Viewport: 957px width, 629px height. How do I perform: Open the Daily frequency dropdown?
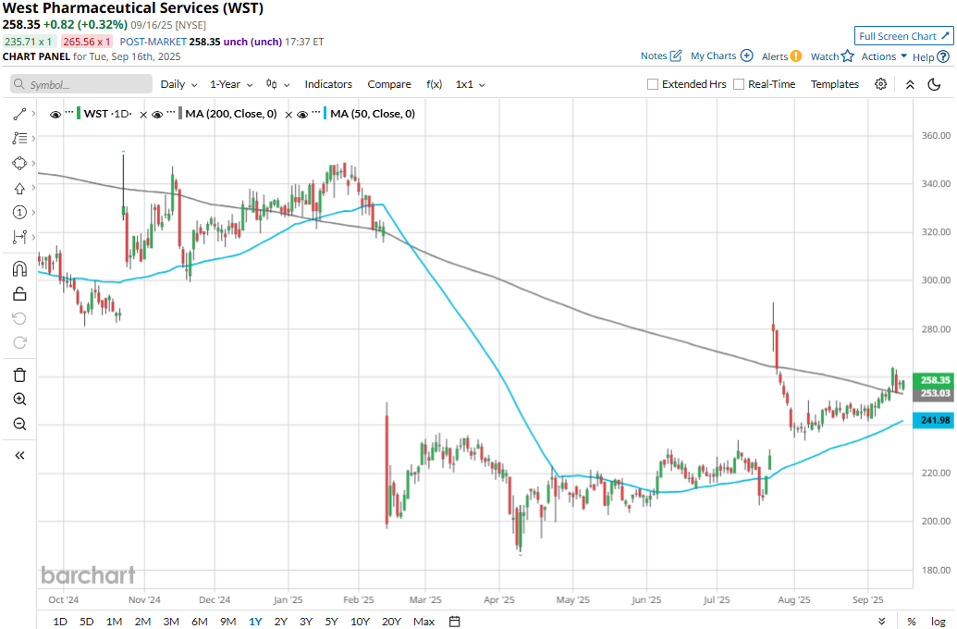click(x=178, y=84)
